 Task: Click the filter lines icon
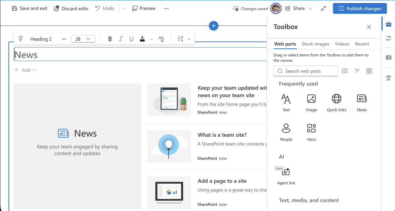click(357, 71)
